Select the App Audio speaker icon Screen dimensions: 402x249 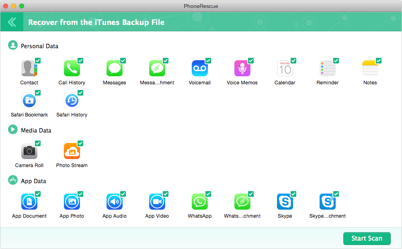114,202
